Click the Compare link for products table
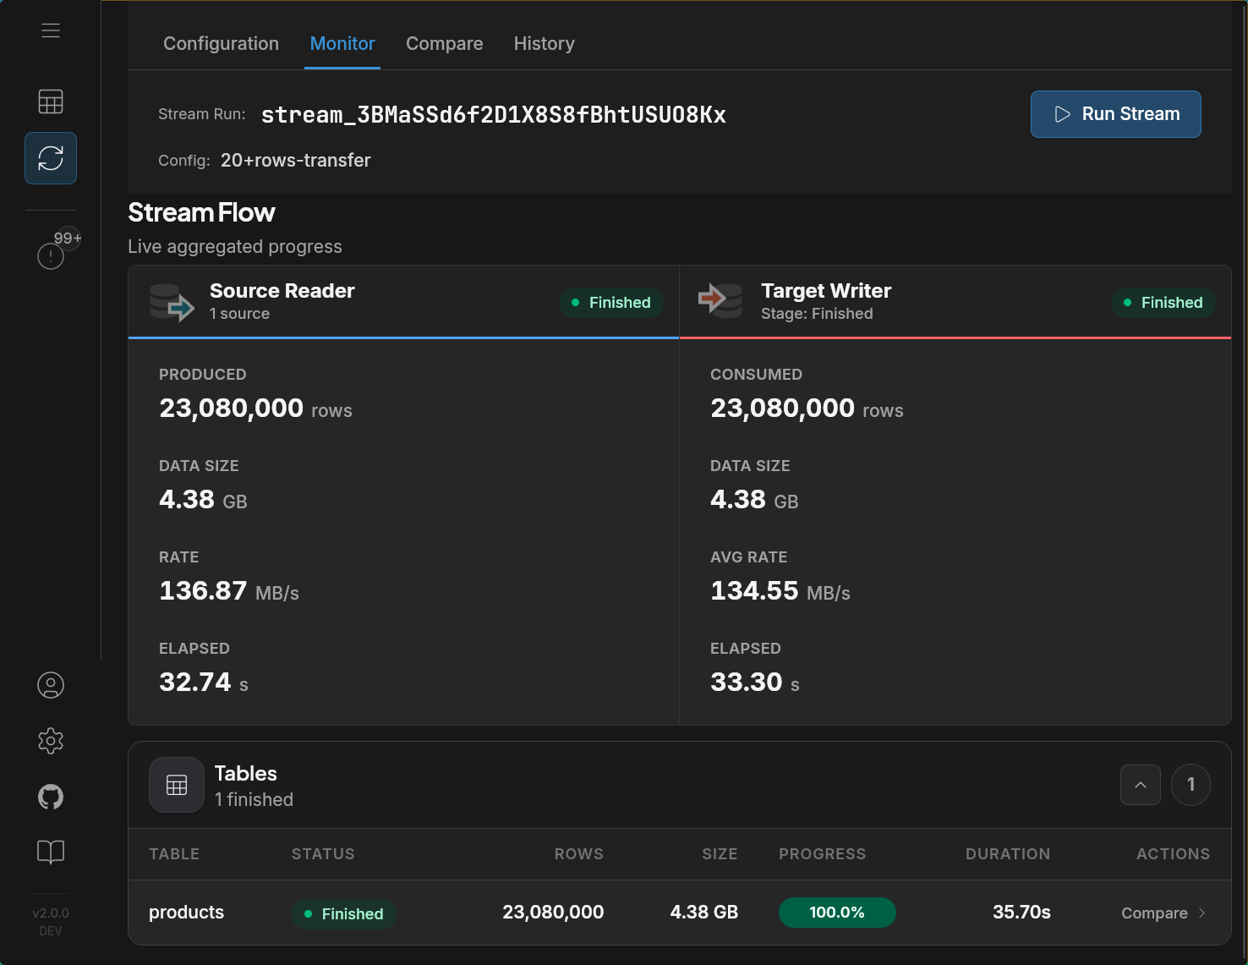This screenshot has height=965, width=1248. [x=1154, y=913]
